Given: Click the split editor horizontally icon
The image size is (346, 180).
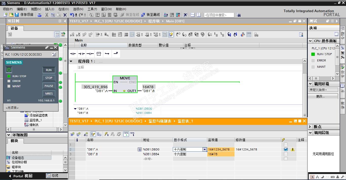Looking at the screenshot, I should 193,15.
